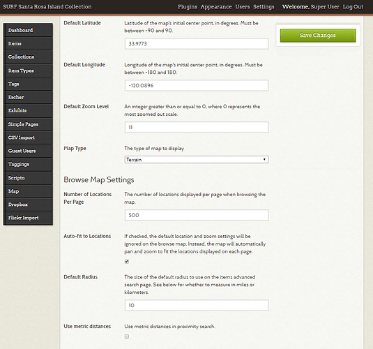Edit the Number of Locations Per Page field
This screenshot has height=349, width=373.
point(197,215)
